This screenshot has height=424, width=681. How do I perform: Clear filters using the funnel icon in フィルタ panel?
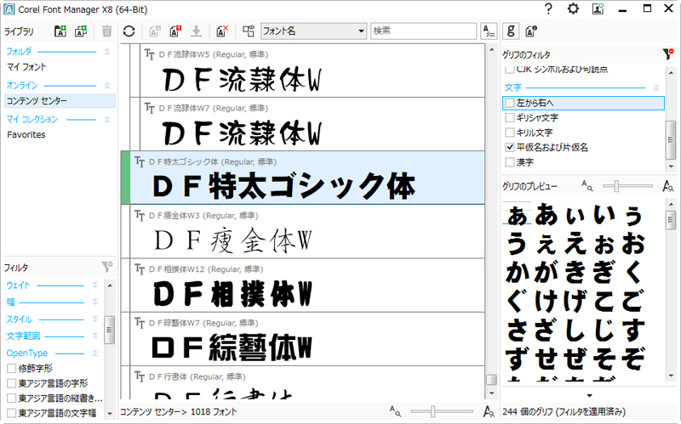tap(107, 267)
